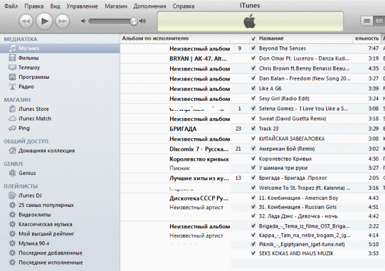Uncheck the Beyond The Senses track

[253, 48]
